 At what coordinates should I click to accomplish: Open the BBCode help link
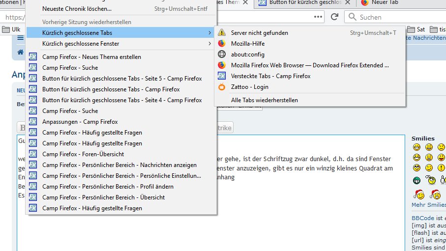(x=423, y=218)
